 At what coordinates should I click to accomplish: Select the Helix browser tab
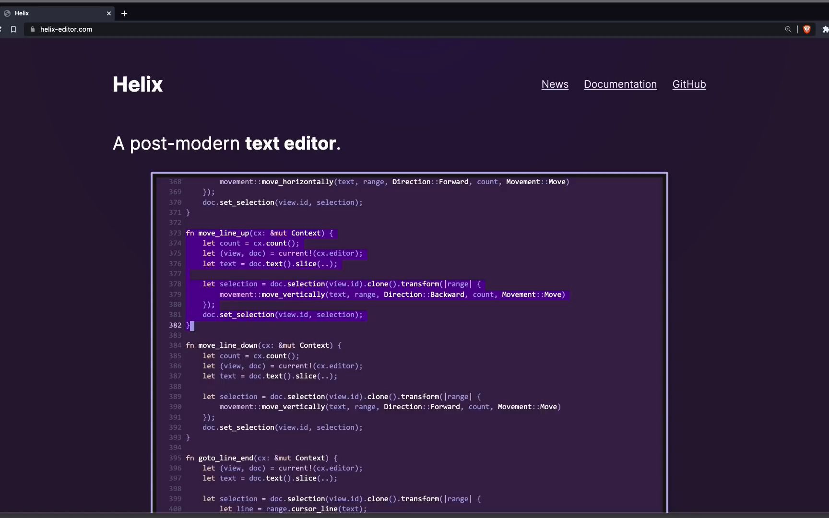tap(58, 13)
